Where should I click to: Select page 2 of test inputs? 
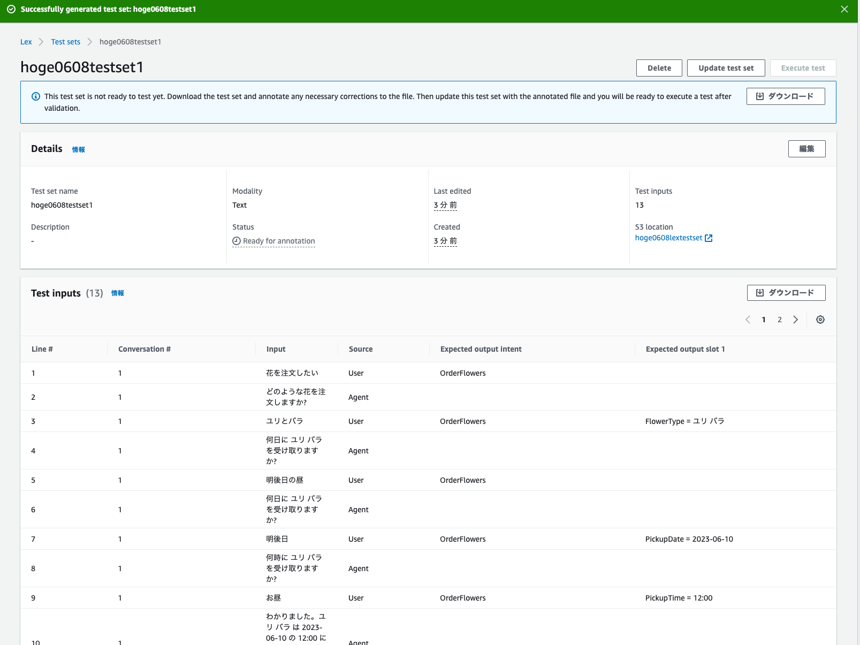point(780,320)
